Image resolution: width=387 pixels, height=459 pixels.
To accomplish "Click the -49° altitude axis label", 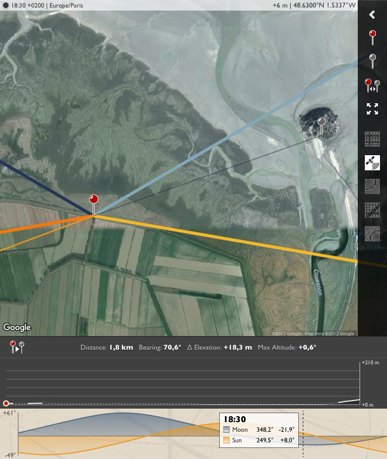I will [11, 455].
